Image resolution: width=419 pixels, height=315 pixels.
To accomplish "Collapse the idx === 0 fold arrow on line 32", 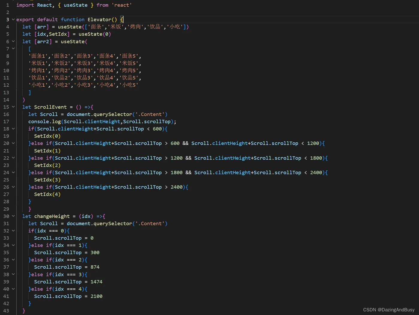I will click(x=13, y=231).
